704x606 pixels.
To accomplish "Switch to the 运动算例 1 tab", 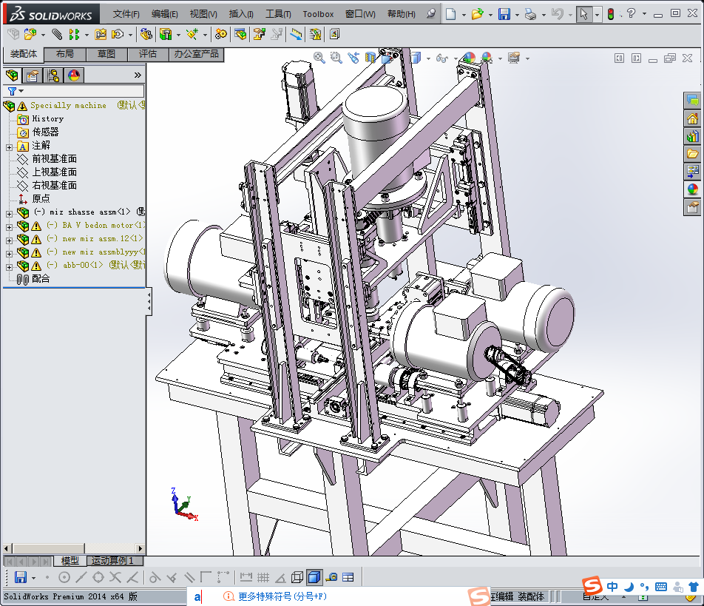I will tap(112, 561).
